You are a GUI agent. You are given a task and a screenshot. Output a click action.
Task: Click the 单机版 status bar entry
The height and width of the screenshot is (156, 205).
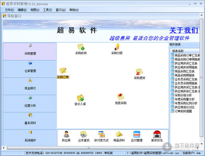(108, 153)
